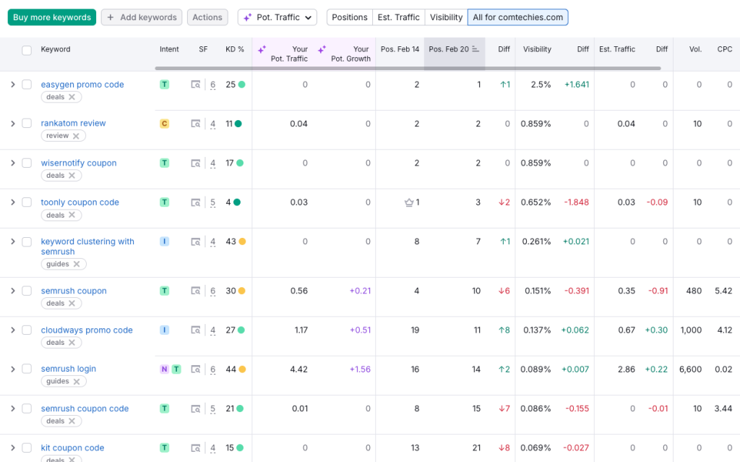
Task: Remove the review tag from rankatom review
Action: tap(77, 135)
